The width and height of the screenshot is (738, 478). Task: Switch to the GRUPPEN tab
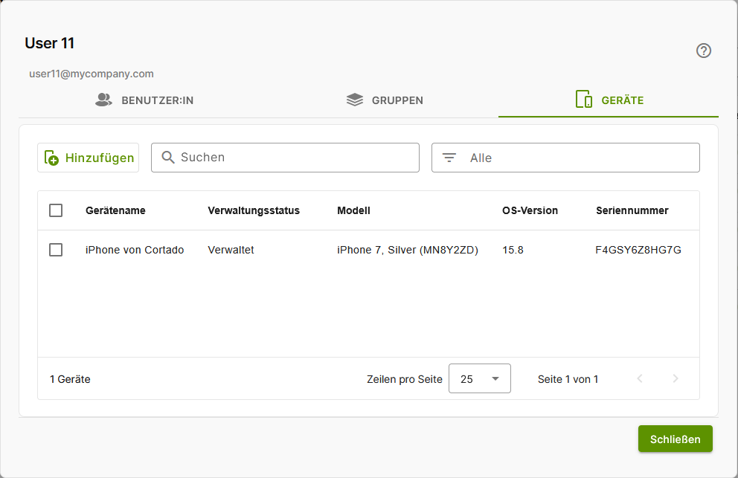(x=385, y=100)
